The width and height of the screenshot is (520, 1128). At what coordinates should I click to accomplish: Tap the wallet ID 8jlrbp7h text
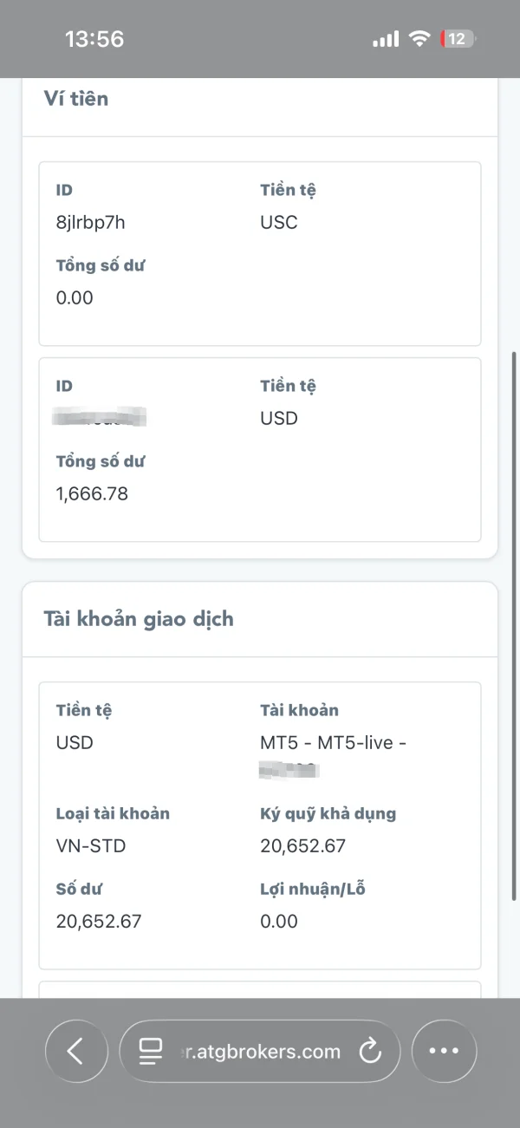(91, 223)
